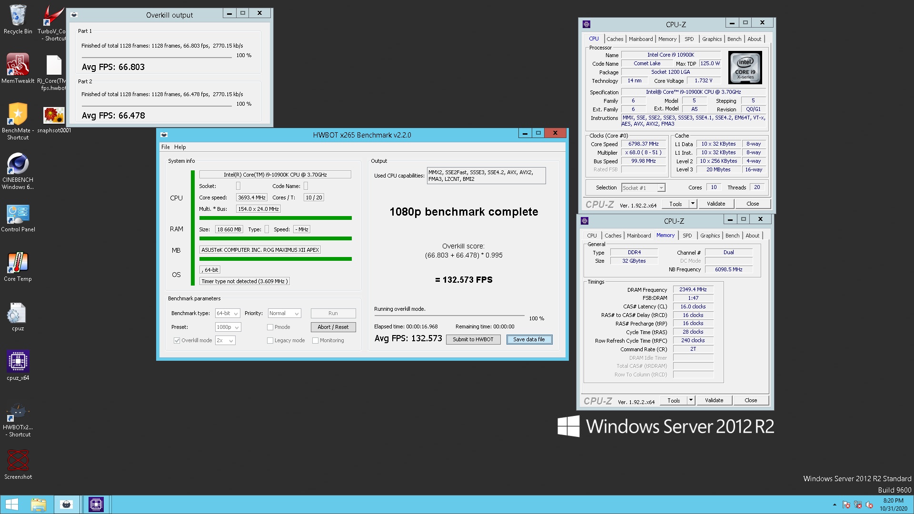Click Validate in top CPU-Z window

pyautogui.click(x=715, y=204)
